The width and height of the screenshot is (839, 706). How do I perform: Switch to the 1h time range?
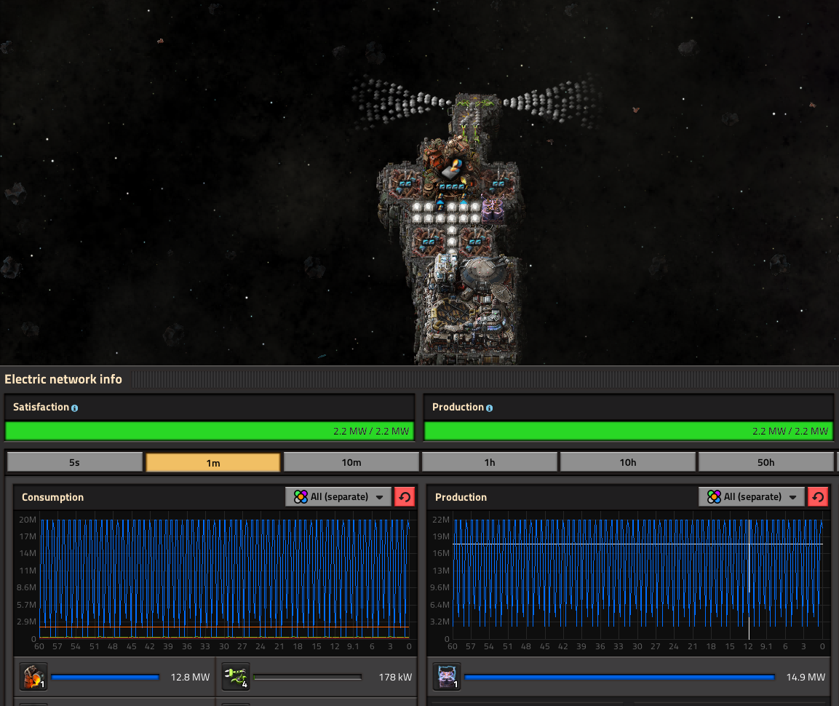490,462
